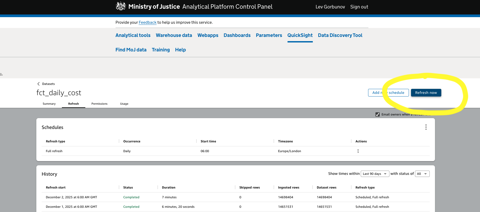480x212 pixels.
Task: Open the Feedback link
Action: point(147,22)
